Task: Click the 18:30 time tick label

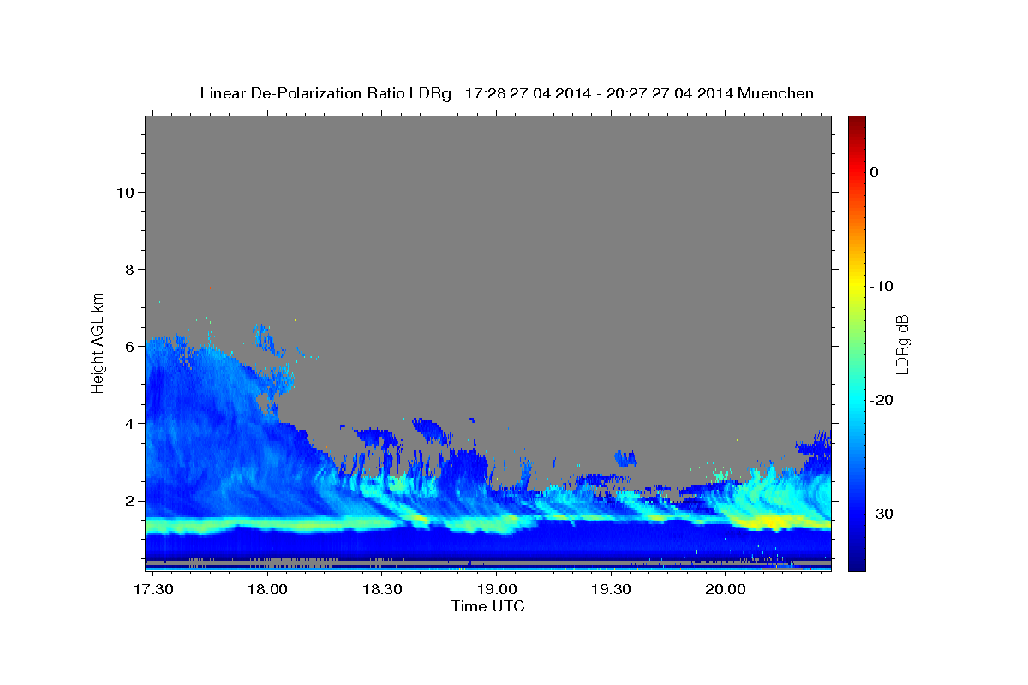Action: [382, 590]
